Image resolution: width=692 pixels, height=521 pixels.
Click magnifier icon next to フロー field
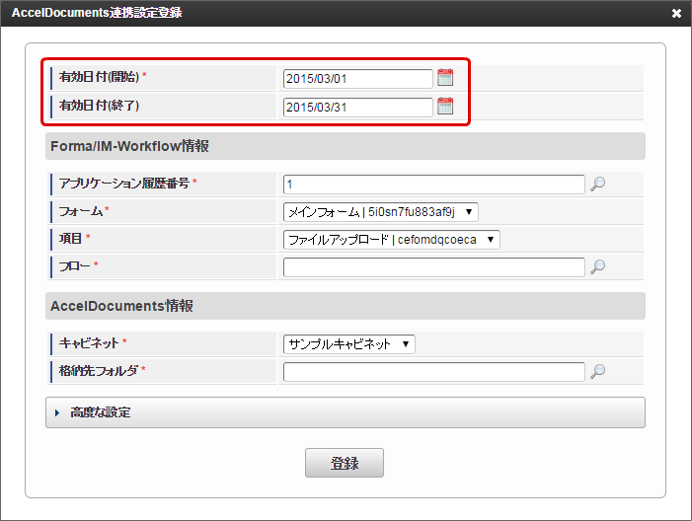[x=597, y=266]
